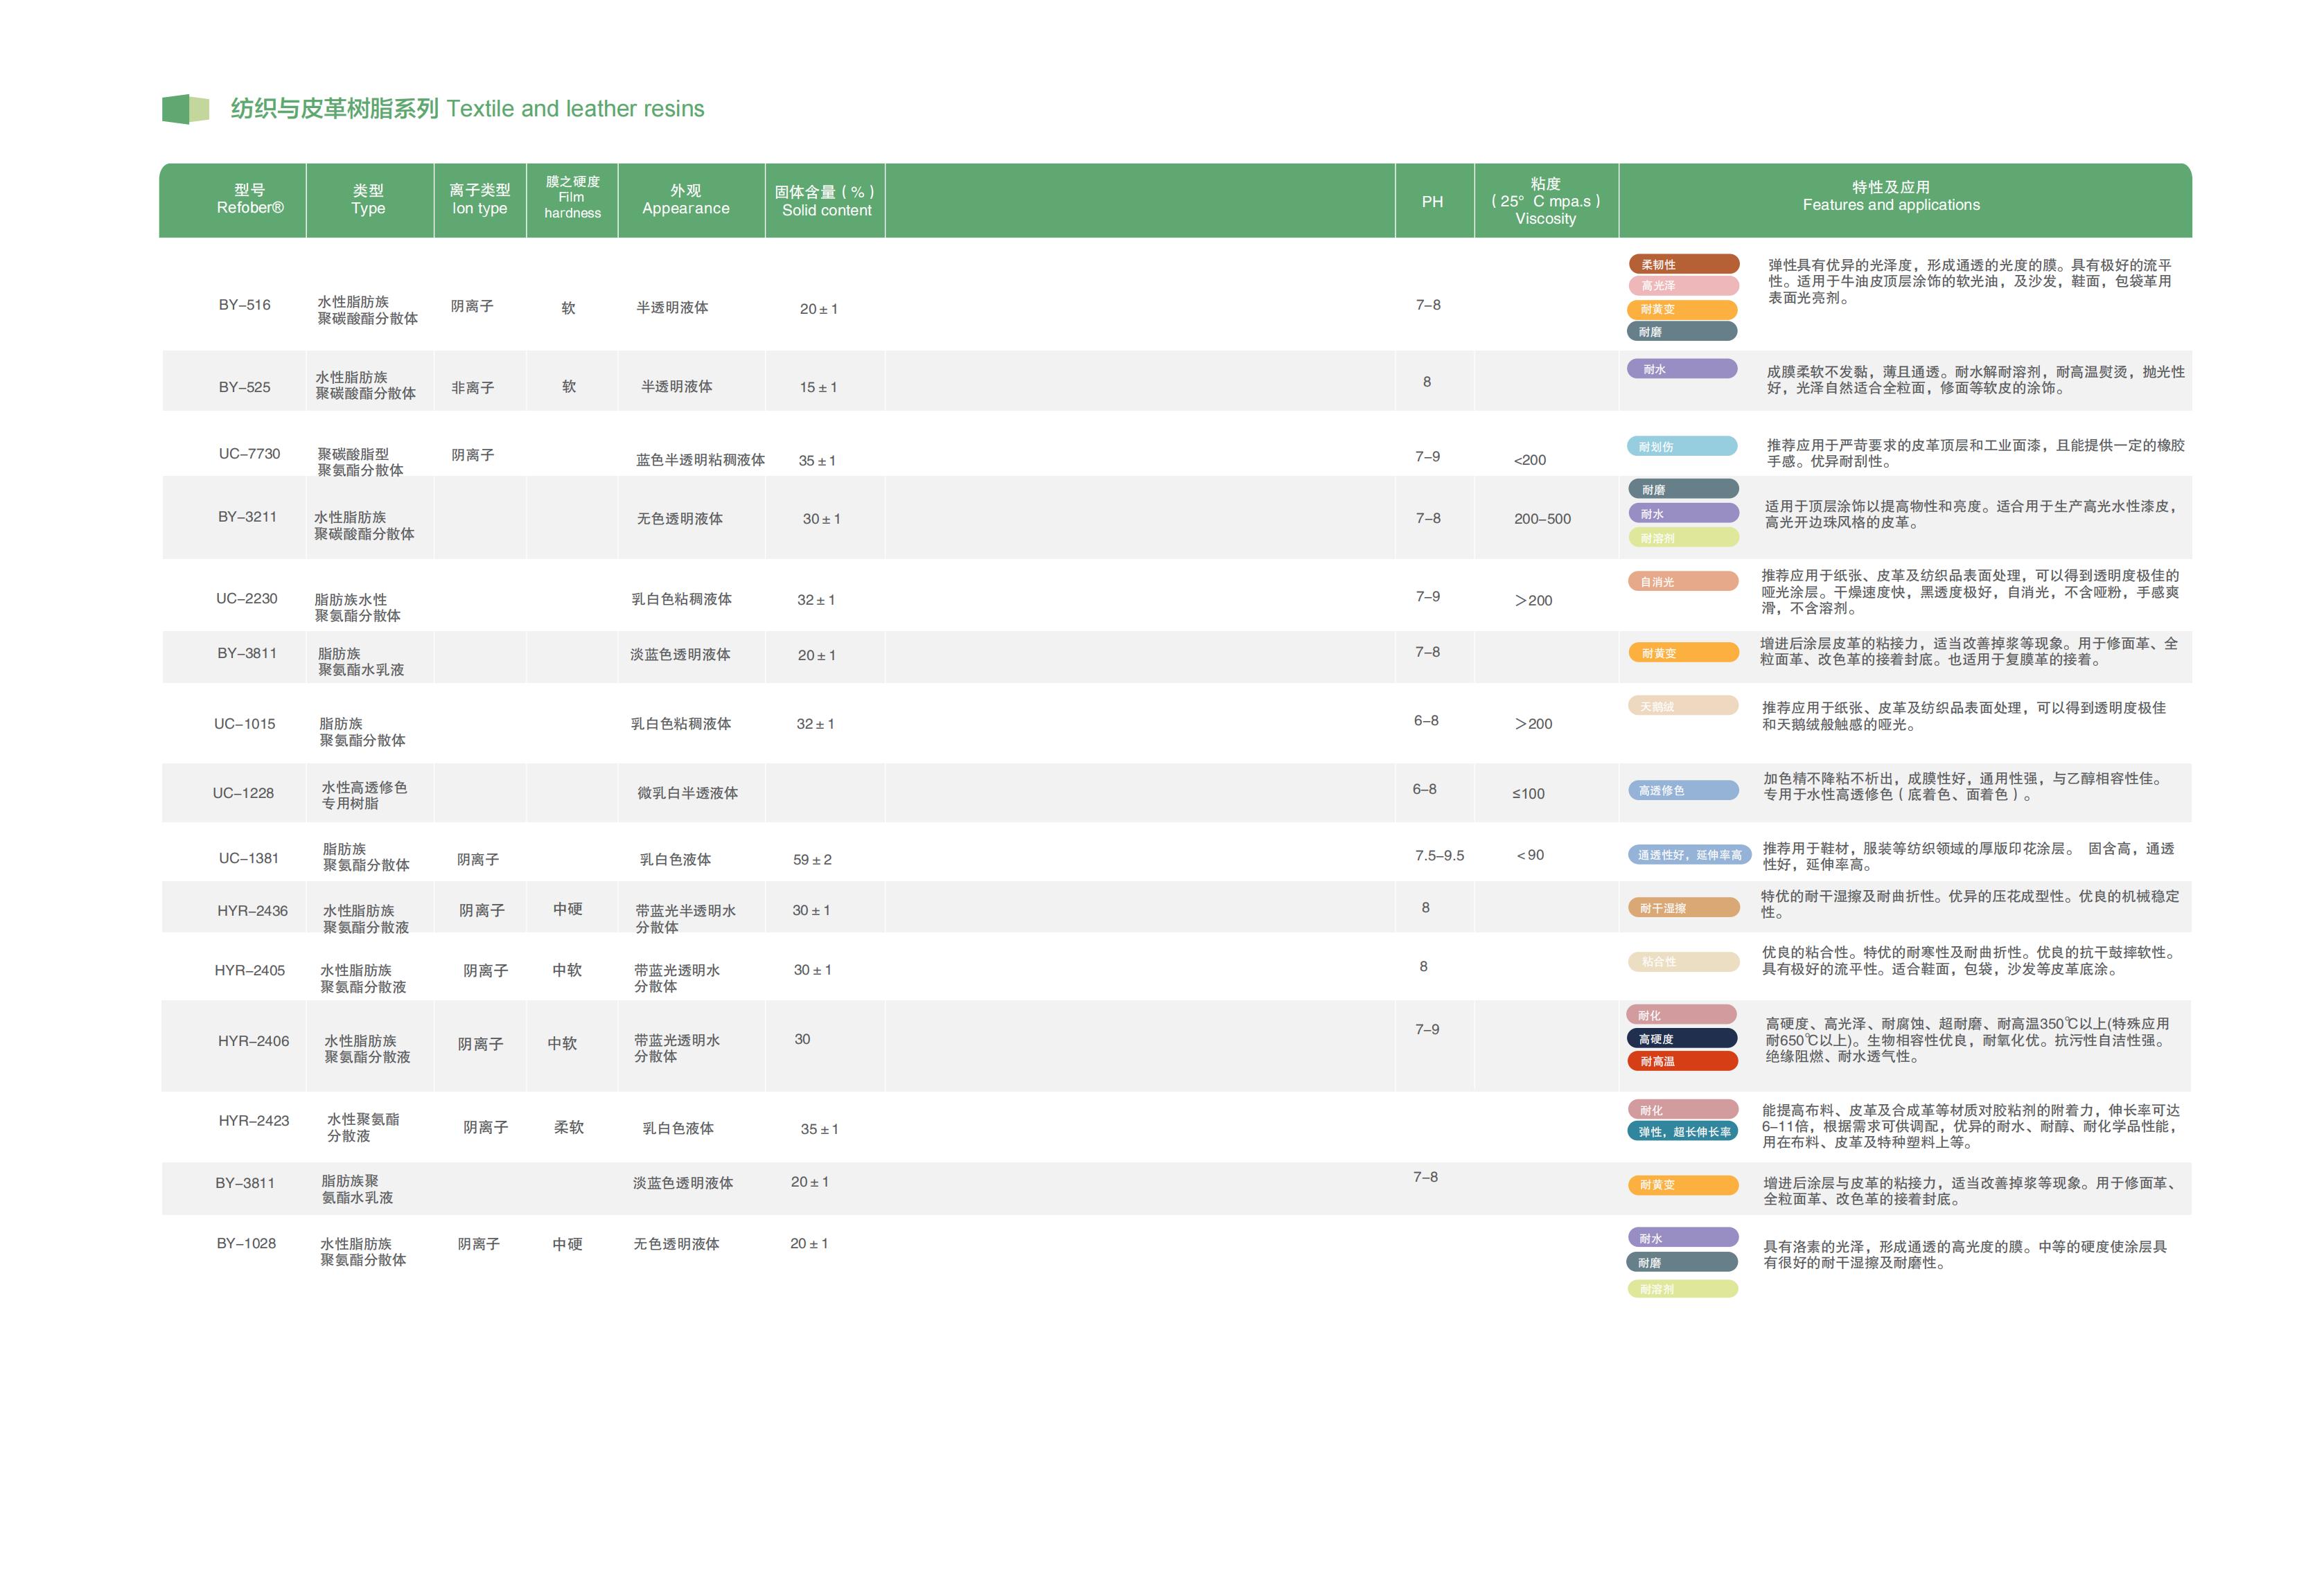This screenshot has height=1587, width=2324.
Task: Click the teal 弹性，超长伸长率 tag
Action: 1683,1132
